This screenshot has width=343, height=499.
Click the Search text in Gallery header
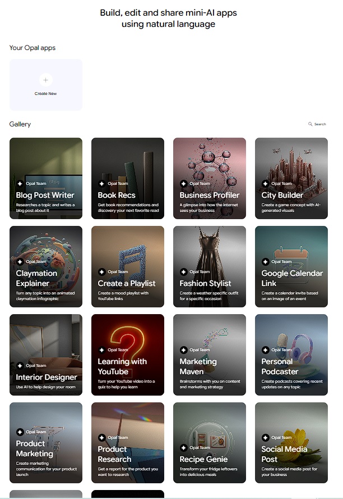pos(320,124)
